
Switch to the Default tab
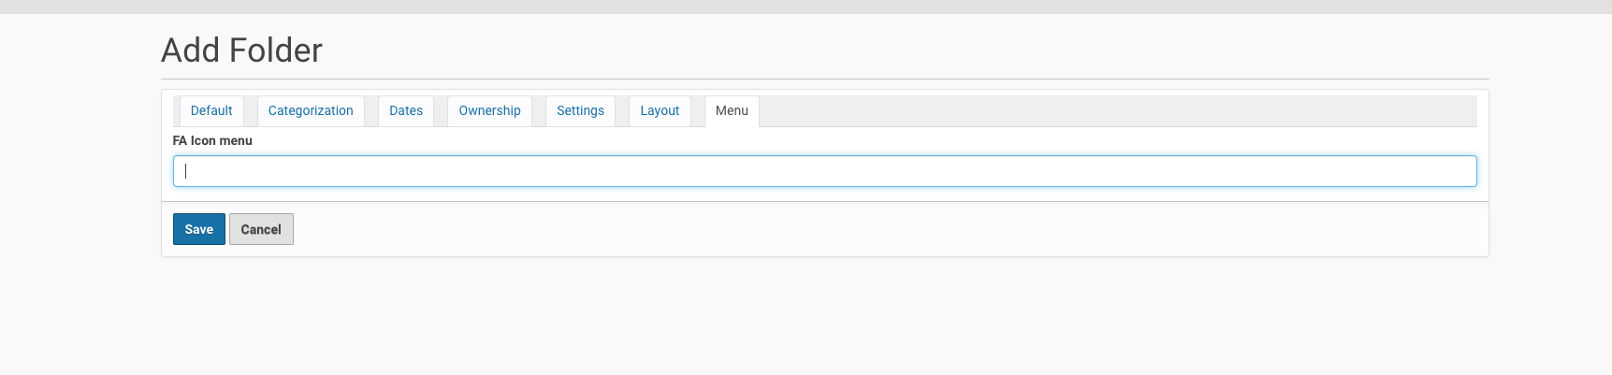[211, 110]
